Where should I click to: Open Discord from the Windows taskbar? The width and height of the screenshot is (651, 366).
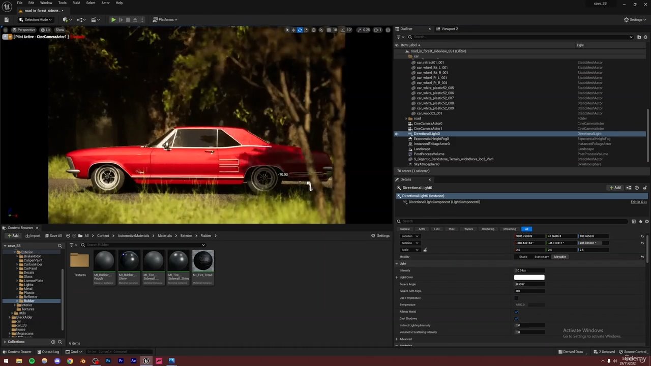point(57,361)
